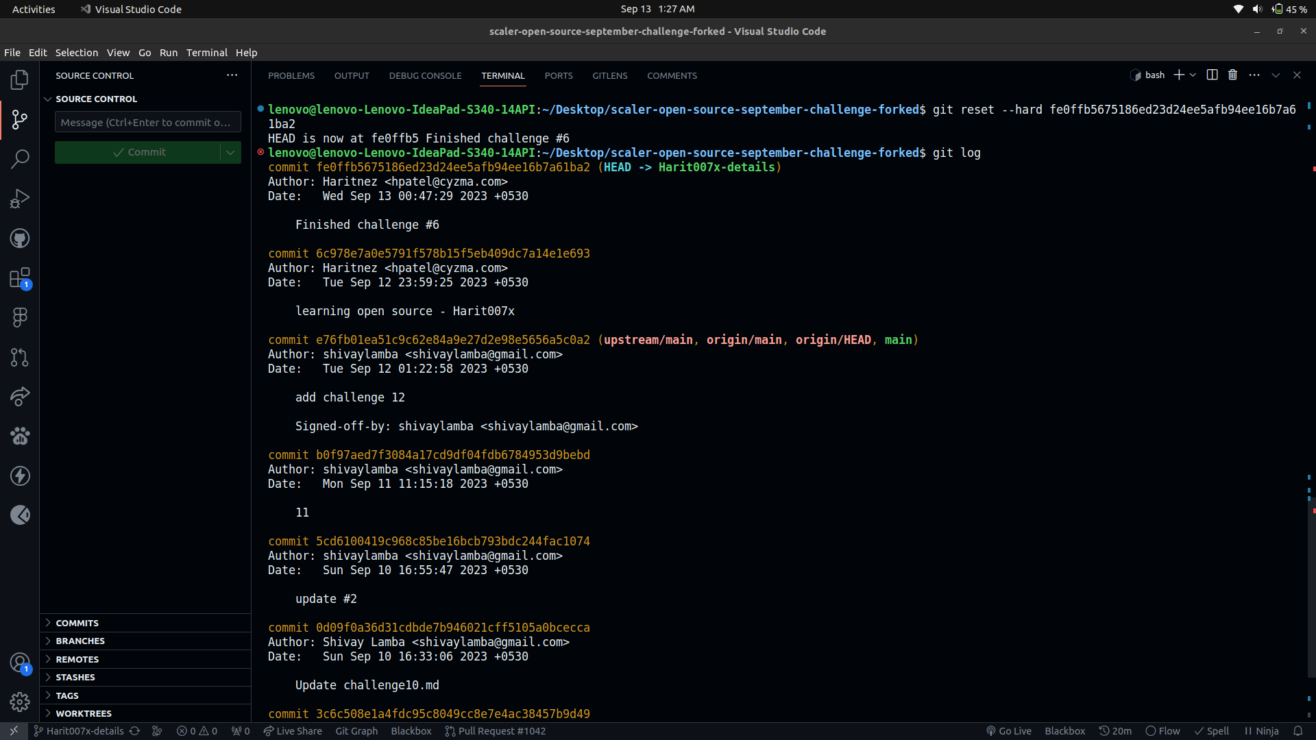The height and width of the screenshot is (740, 1316).
Task: Click Harit007x-details branch in status bar
Action: tap(79, 731)
